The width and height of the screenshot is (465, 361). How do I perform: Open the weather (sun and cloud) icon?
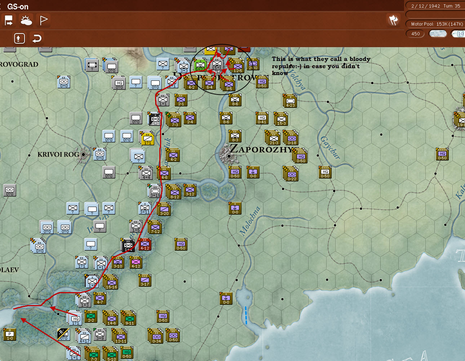tap(26, 21)
